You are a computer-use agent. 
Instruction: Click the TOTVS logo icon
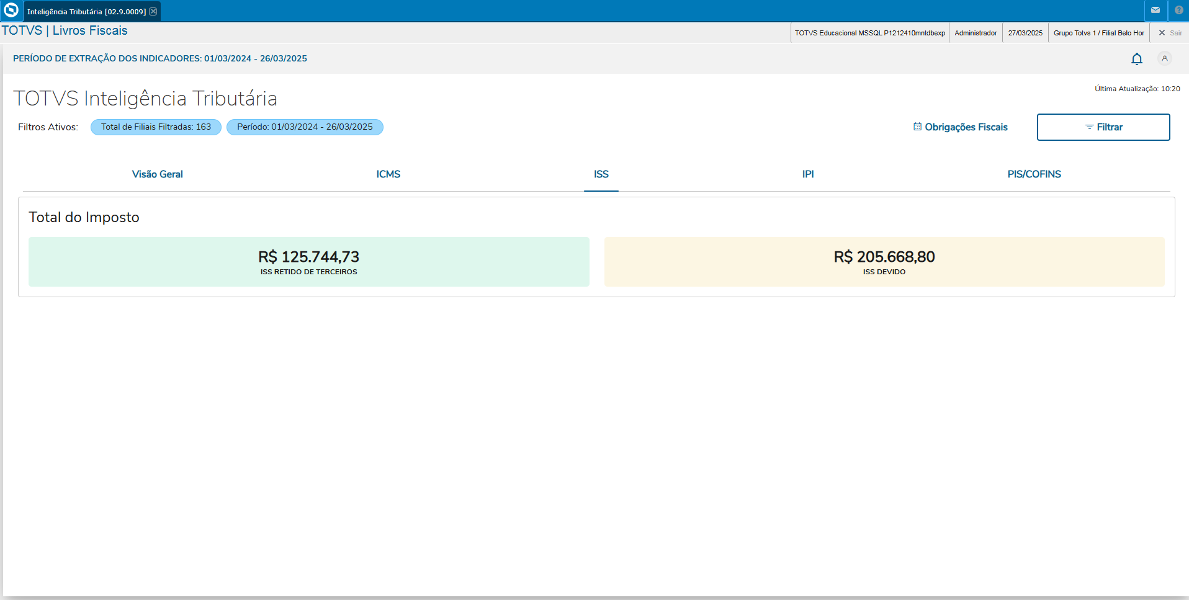click(x=11, y=11)
